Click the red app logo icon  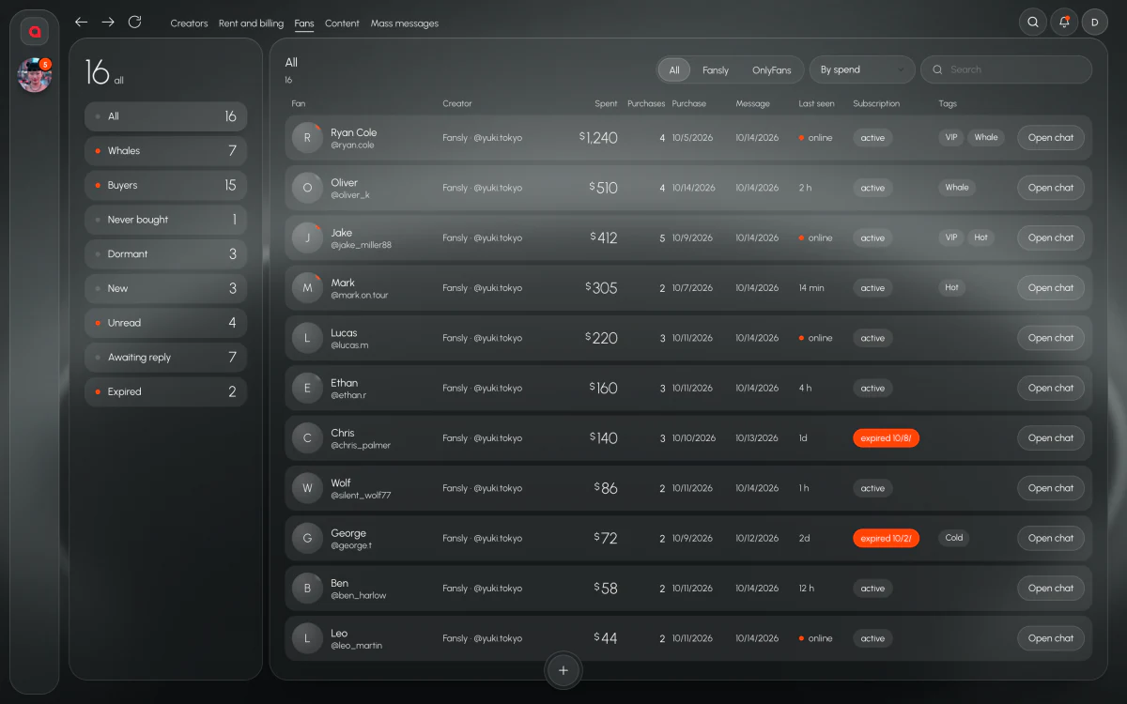point(35,31)
